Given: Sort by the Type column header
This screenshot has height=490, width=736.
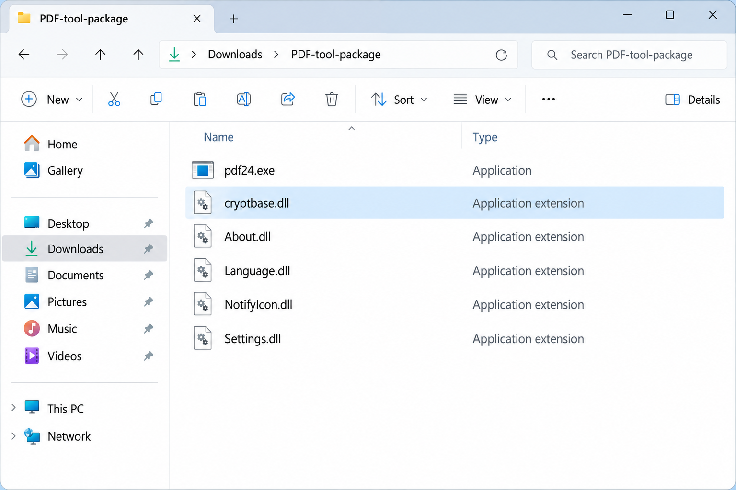Looking at the screenshot, I should pyautogui.click(x=485, y=137).
